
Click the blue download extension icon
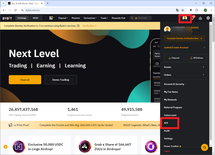coord(191,10)
